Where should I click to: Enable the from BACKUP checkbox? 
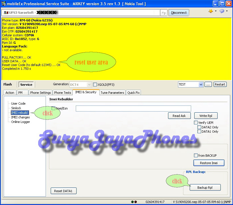pyautogui.click(x=196, y=156)
